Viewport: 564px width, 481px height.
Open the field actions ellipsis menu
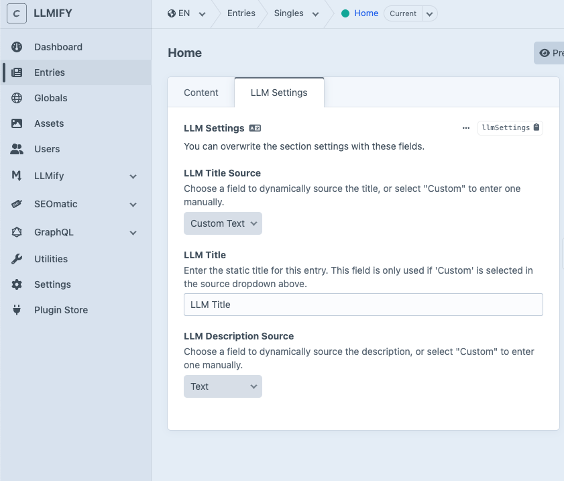click(466, 128)
